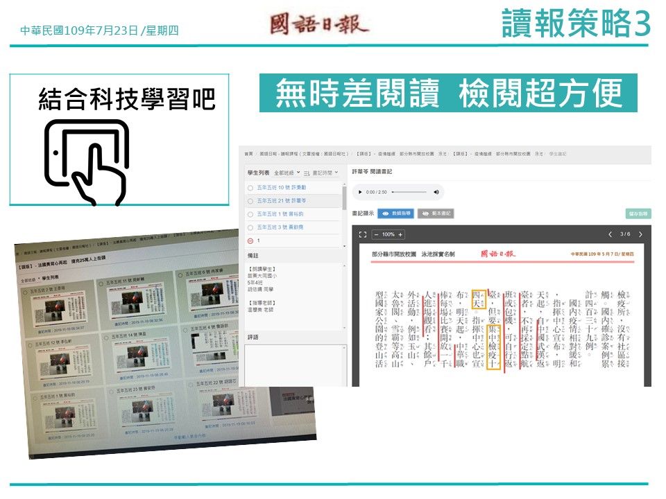Go to the previous page arrow
The height and width of the screenshot is (499, 666).
[610, 234]
